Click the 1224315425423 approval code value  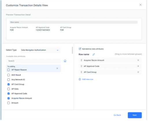click(43, 30)
